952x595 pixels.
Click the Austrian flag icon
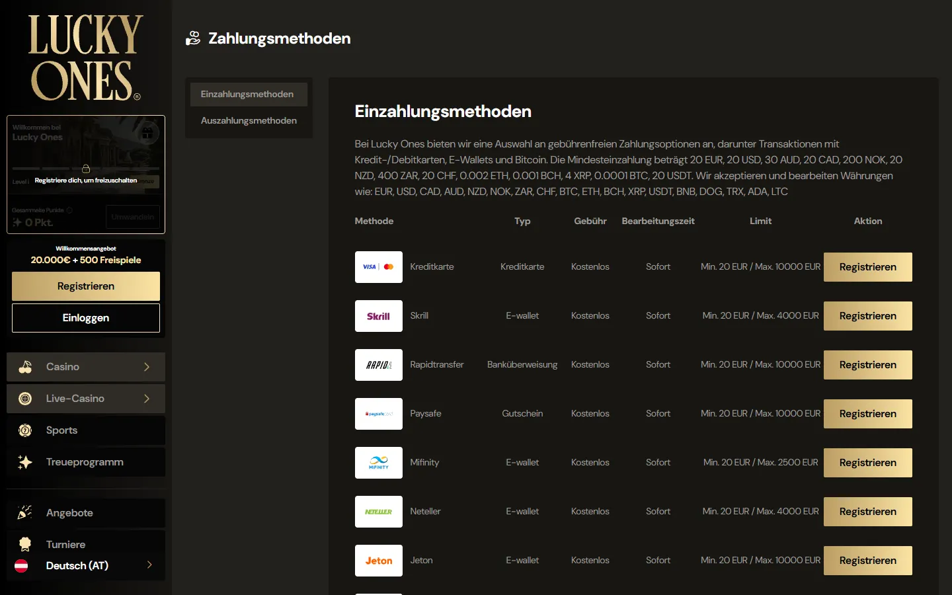tap(21, 566)
